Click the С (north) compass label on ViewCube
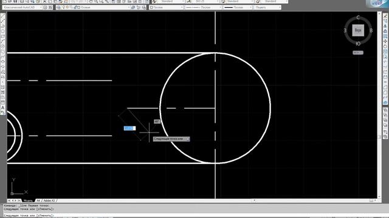Screen dimensions: 389x218 pyautogui.click(x=358, y=18)
